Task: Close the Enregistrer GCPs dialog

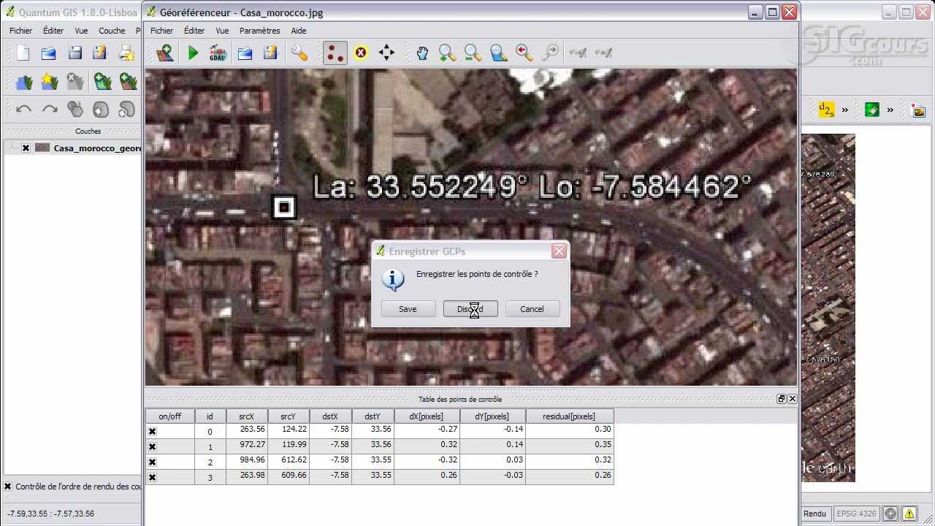Action: 559,251
